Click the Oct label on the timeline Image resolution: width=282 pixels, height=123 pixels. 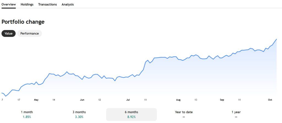270,100
